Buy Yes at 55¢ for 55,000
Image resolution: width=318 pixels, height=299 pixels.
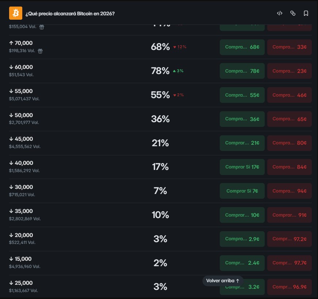pos(242,95)
